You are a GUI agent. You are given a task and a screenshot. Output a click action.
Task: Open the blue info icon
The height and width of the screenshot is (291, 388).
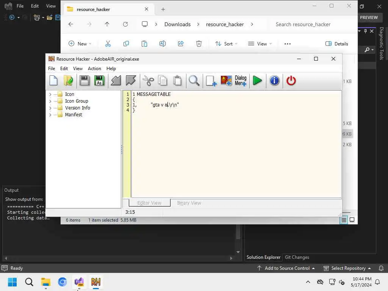pos(274,81)
